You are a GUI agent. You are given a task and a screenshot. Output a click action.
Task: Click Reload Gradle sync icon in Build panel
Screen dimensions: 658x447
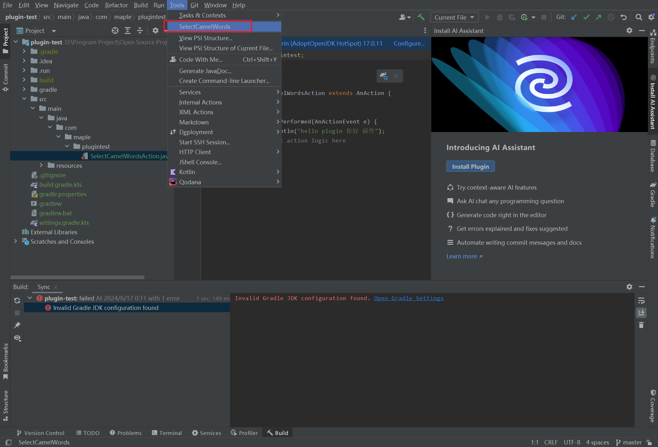click(17, 300)
